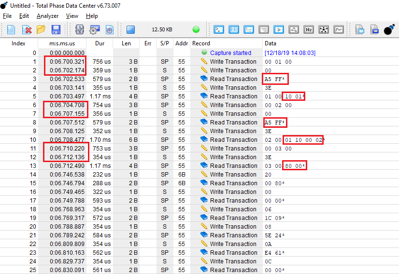
Task: Select timestamp 0:06.746.538
Action: (x=67, y=174)
